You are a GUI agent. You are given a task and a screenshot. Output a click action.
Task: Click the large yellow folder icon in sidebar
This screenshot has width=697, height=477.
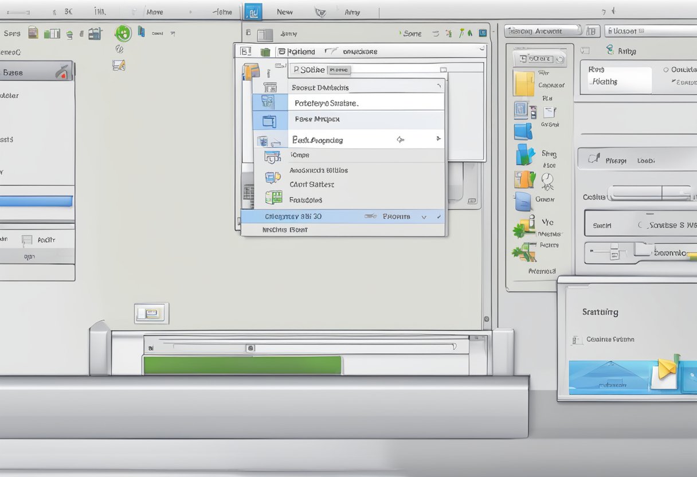[x=523, y=84]
